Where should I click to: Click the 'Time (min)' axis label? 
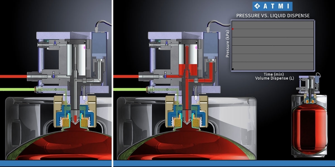(274, 74)
